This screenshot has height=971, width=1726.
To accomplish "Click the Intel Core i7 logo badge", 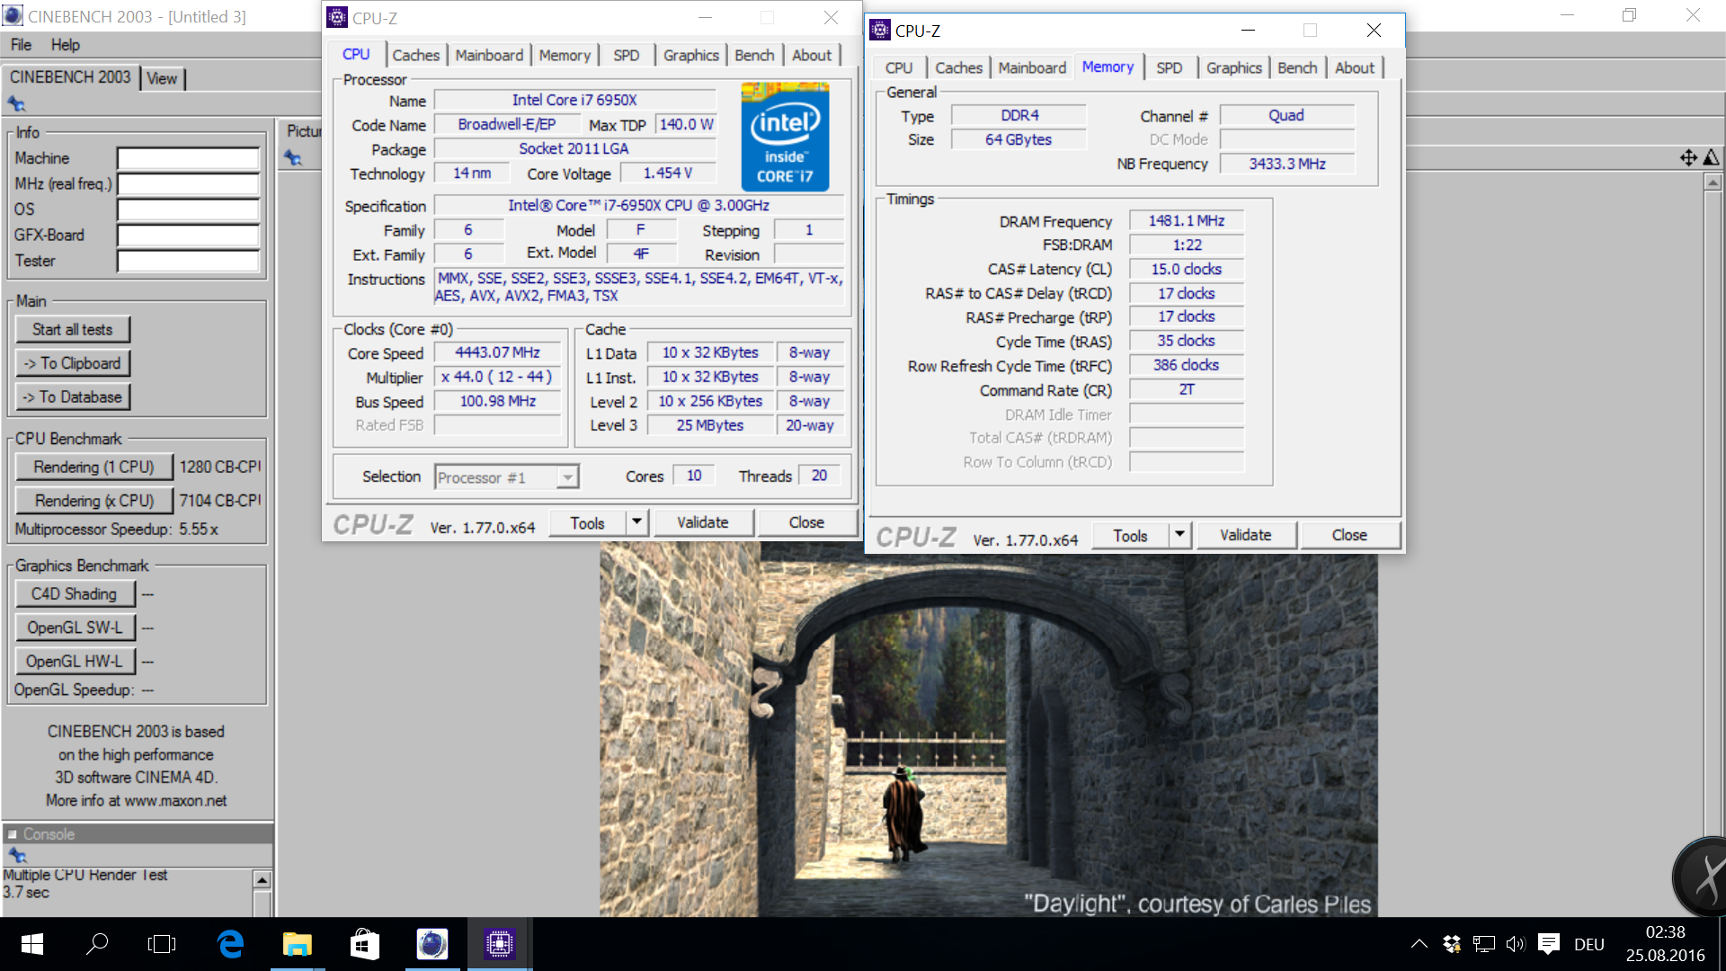I will point(785,137).
